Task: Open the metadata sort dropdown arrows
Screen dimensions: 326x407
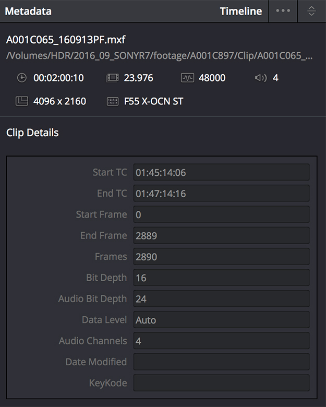Action: (311, 11)
